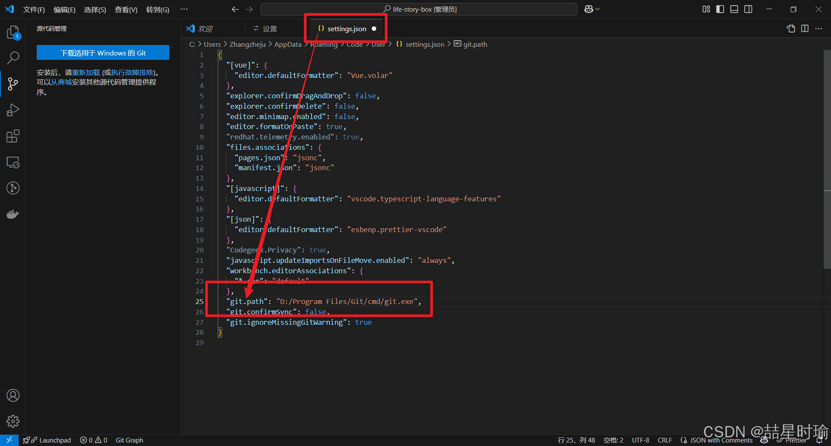Viewport: 831px width, 446px height.
Task: Open the notifications bell in status bar
Action: 819,440
